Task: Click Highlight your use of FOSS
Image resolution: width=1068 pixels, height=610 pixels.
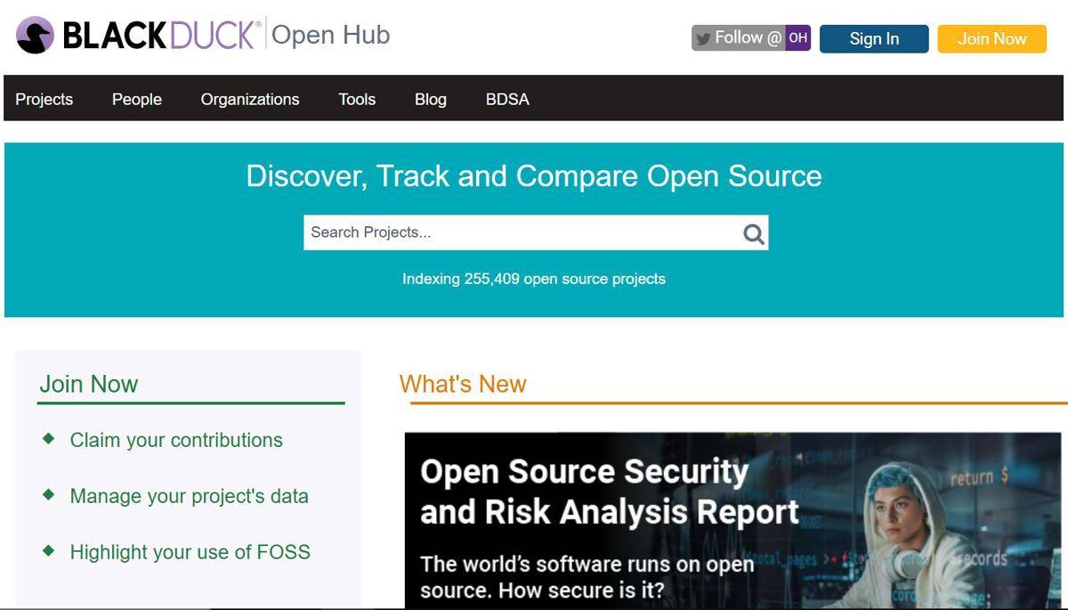Action: tap(190, 552)
